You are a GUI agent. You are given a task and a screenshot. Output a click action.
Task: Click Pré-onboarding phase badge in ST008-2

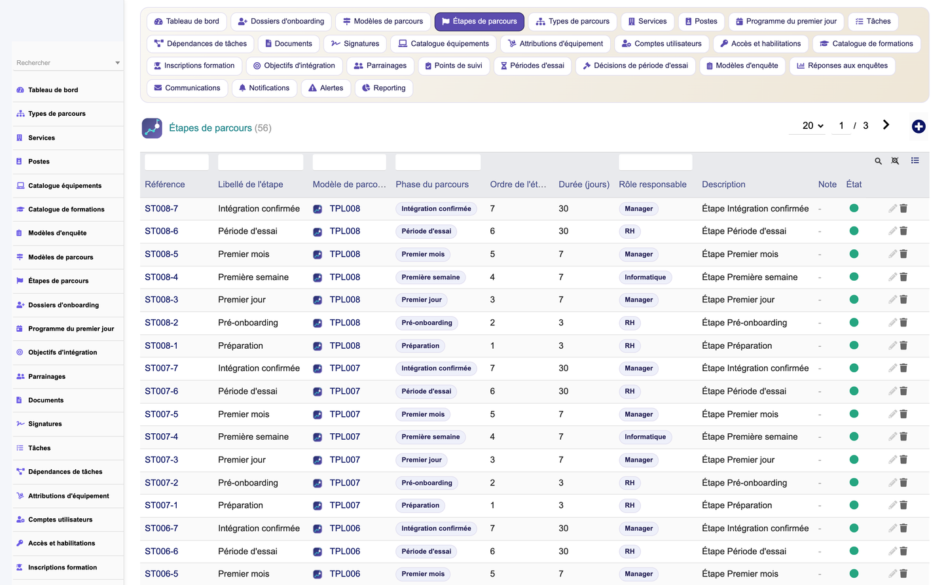point(427,323)
